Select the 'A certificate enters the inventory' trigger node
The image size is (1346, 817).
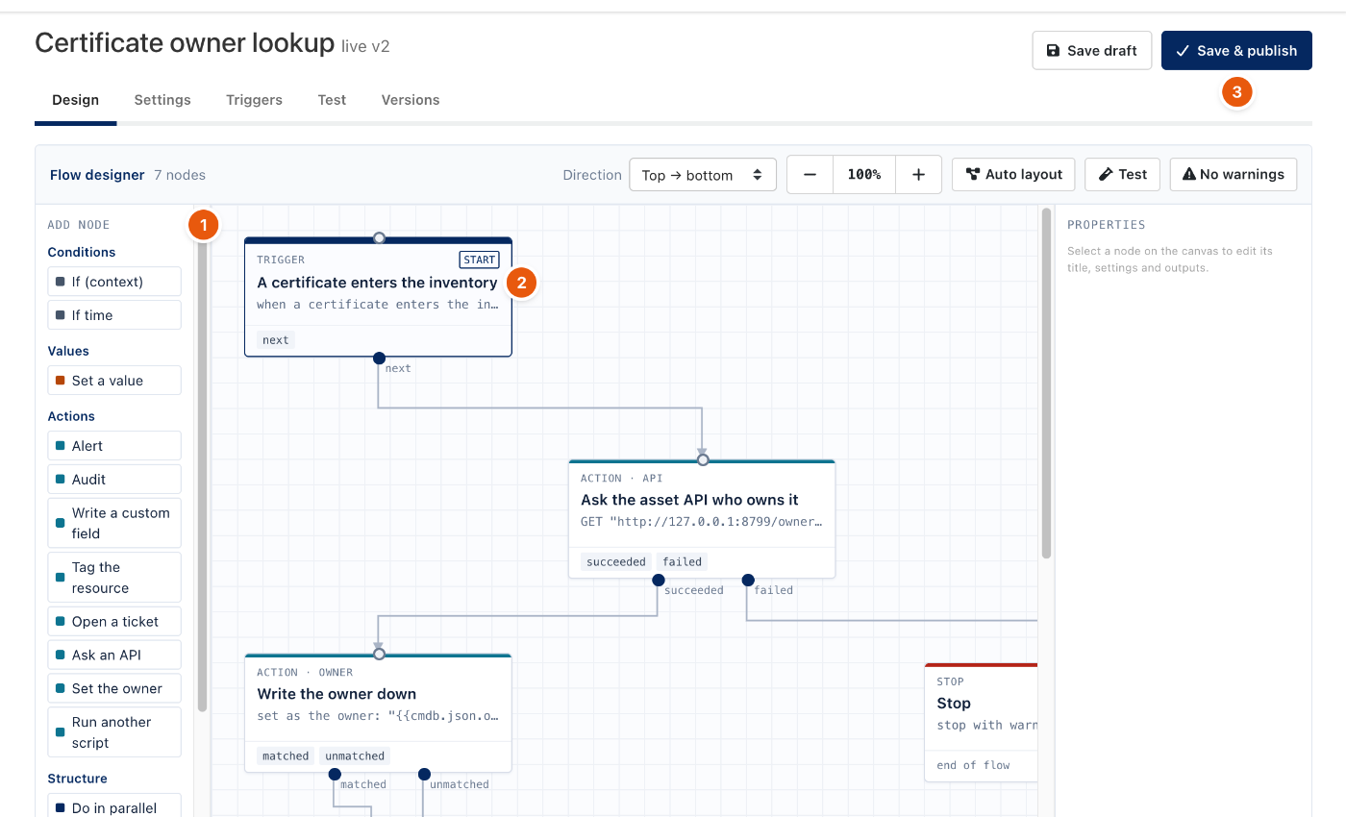coord(378,297)
